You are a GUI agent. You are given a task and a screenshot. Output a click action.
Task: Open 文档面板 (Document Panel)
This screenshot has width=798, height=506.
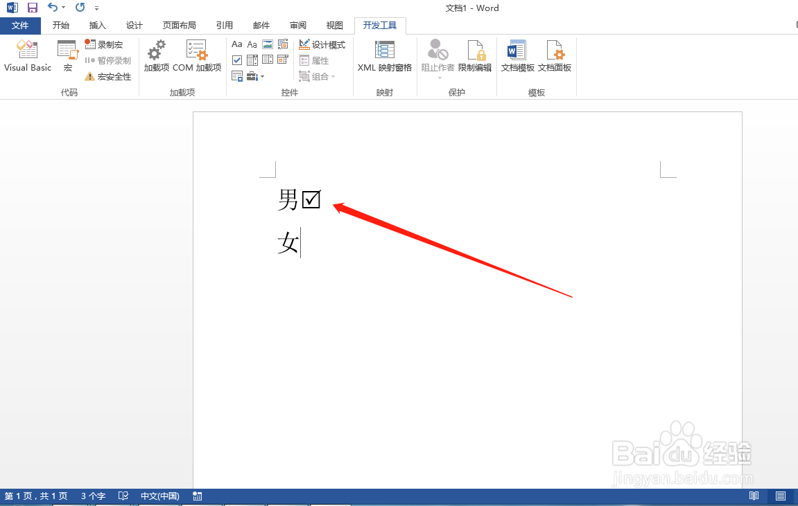[554, 56]
